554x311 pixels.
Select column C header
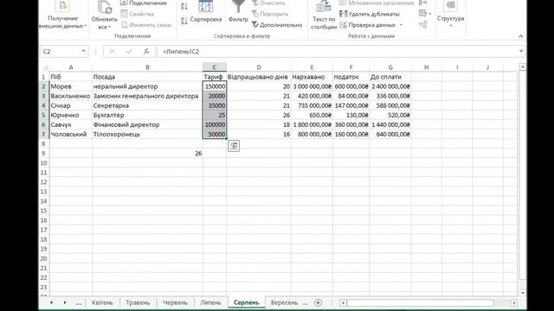[215, 67]
